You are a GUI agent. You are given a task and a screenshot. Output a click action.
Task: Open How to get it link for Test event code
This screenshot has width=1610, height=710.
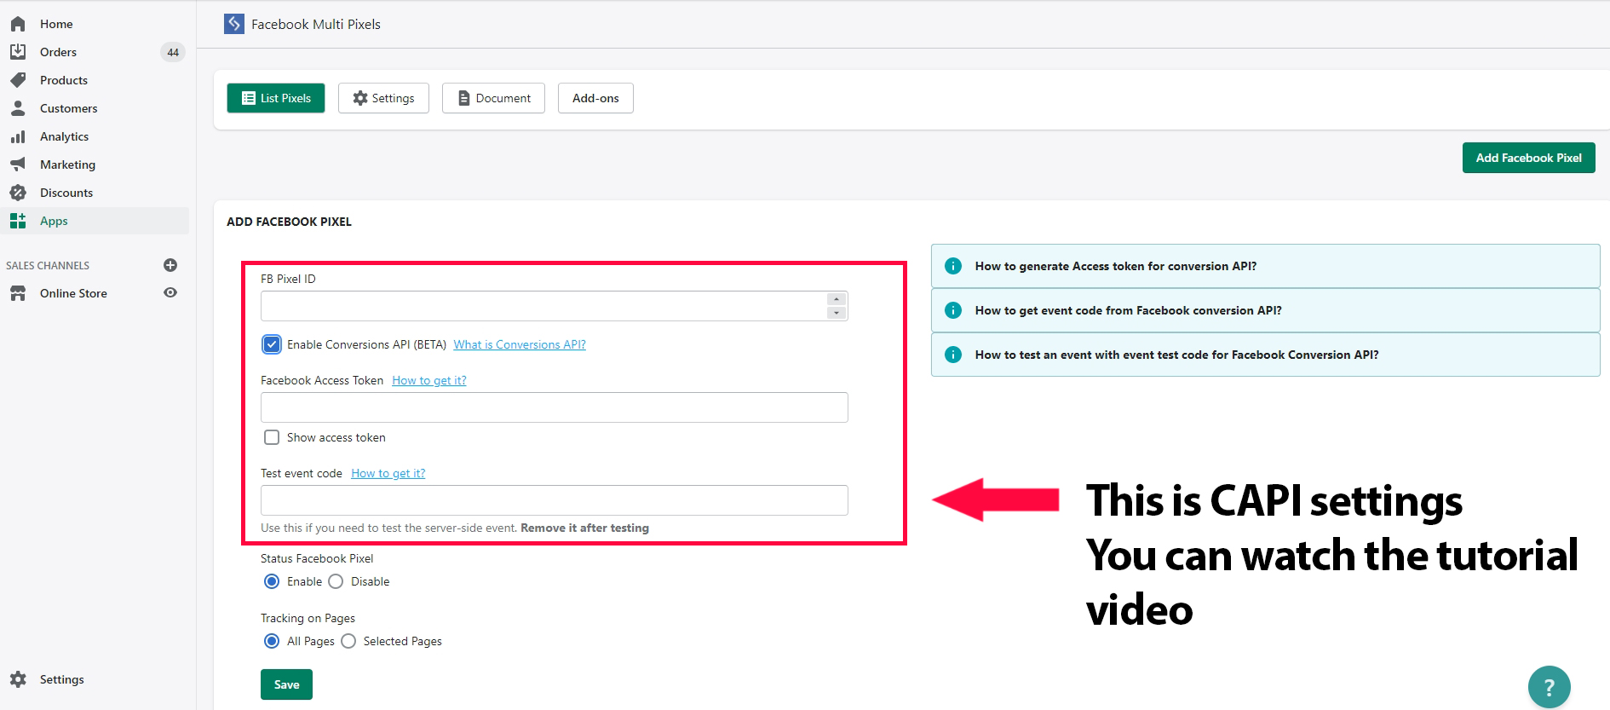pos(388,473)
